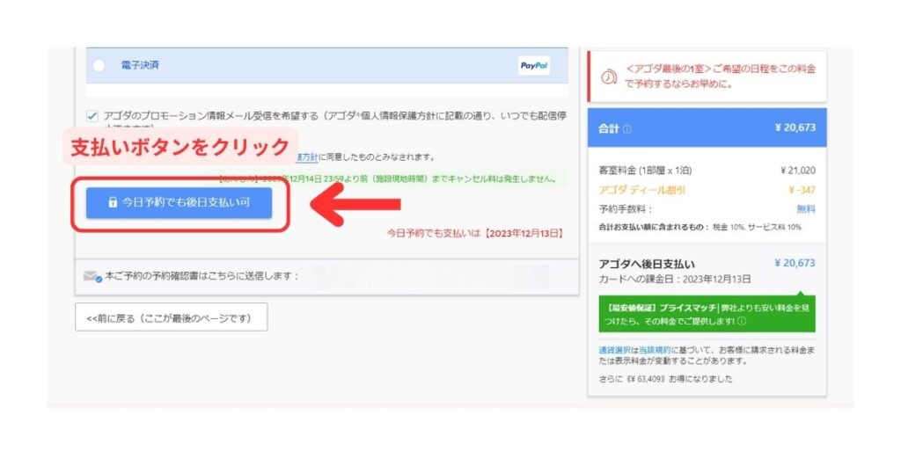This screenshot has width=901, height=473.
Task: Click the info icon next to 合計
Action: tap(626, 129)
